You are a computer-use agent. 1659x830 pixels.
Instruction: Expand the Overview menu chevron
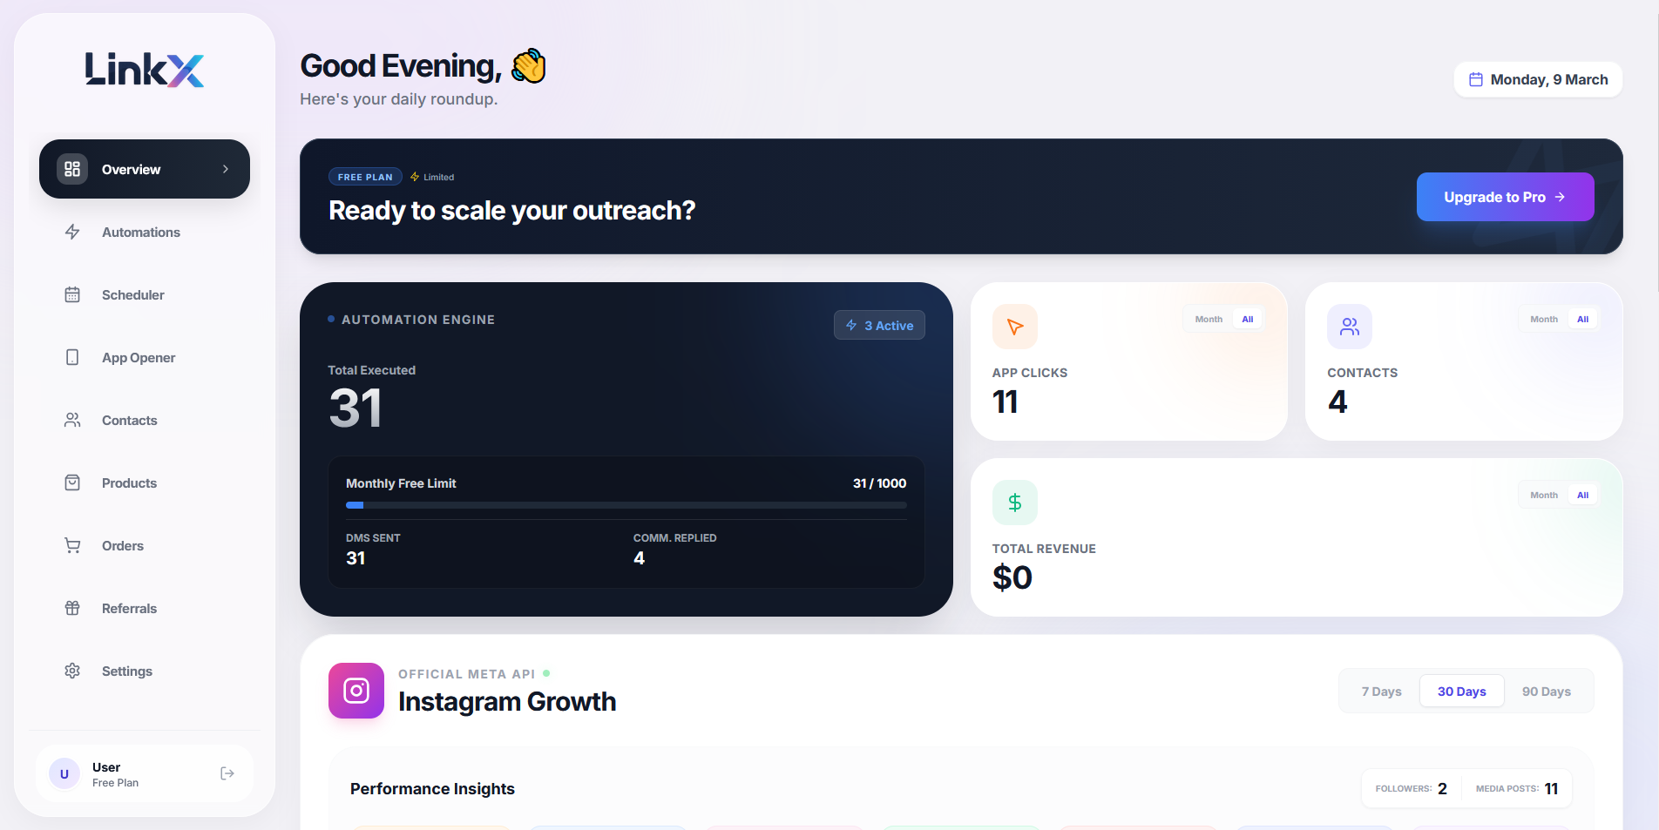point(225,169)
